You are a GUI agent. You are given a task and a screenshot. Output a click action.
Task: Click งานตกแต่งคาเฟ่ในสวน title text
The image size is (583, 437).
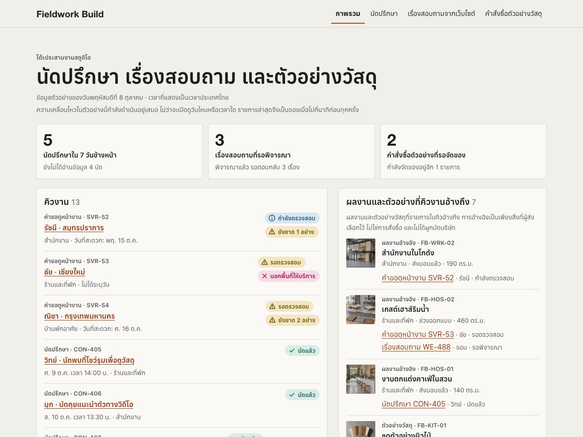(417, 379)
